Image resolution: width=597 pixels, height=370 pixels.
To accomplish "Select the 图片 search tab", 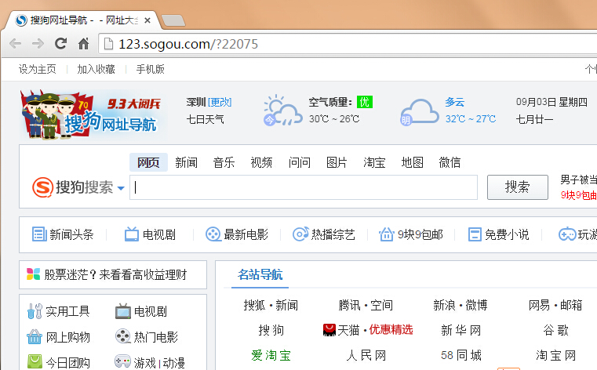I will click(337, 162).
